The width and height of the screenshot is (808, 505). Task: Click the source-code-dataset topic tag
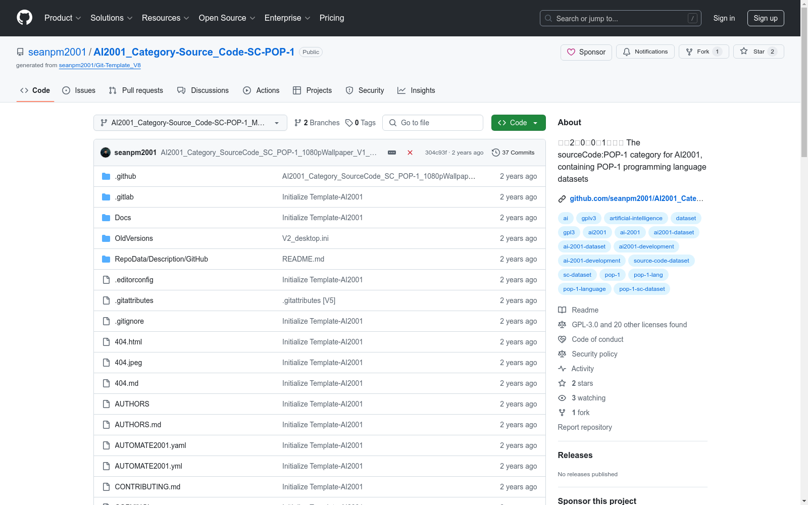tap(662, 261)
